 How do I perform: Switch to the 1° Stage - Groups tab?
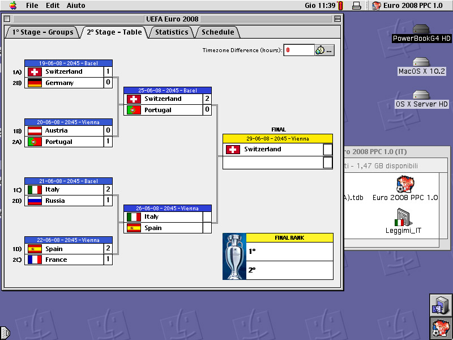[43, 32]
